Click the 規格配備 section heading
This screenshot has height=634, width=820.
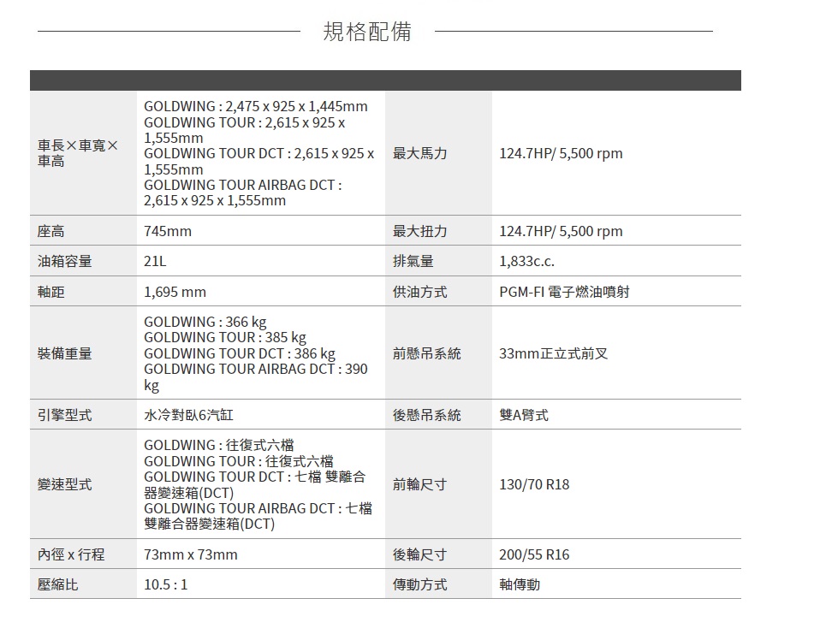tap(367, 32)
